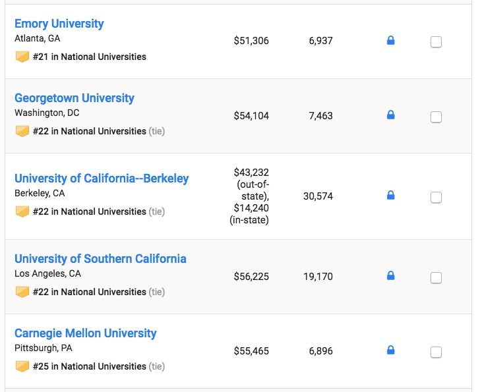The image size is (478, 392).
Task: Click the lock icon for University of Southern California
Action: point(390,276)
